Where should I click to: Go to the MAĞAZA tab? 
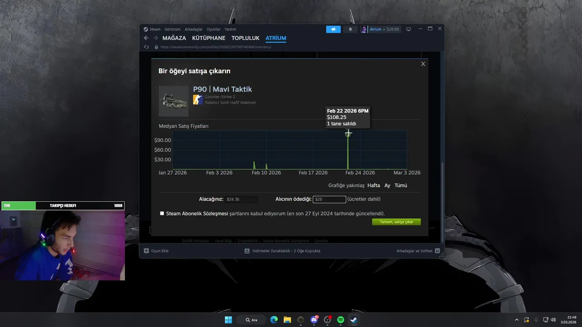click(x=174, y=38)
